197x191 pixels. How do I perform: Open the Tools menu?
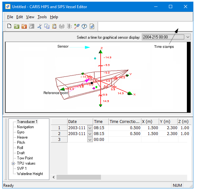pos(42,17)
